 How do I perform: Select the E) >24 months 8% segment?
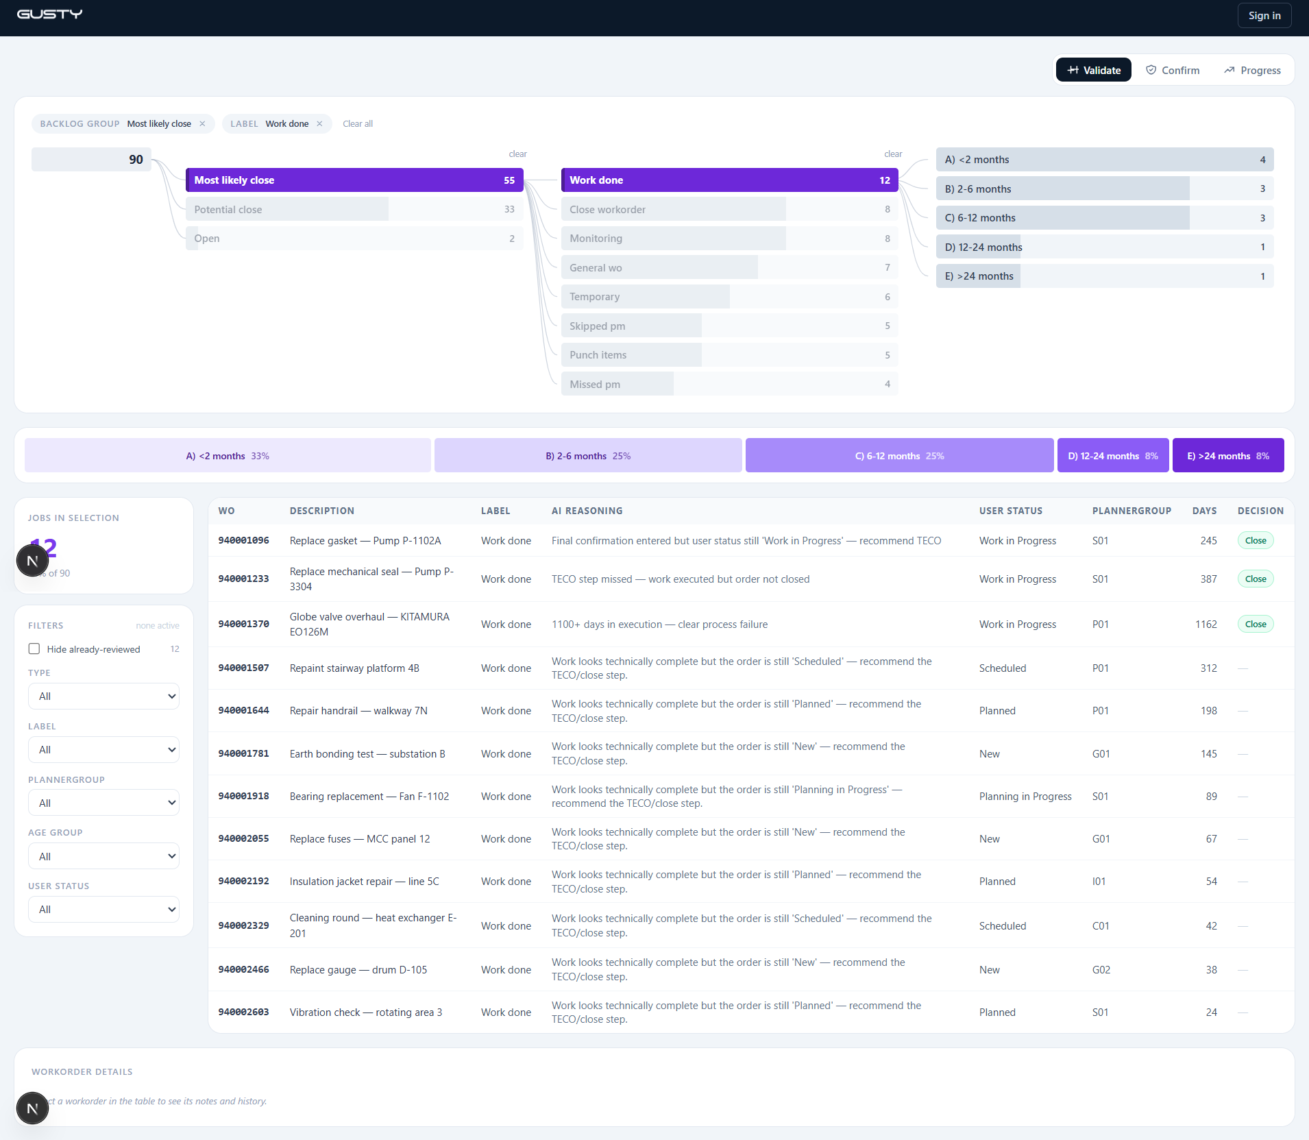coord(1228,456)
